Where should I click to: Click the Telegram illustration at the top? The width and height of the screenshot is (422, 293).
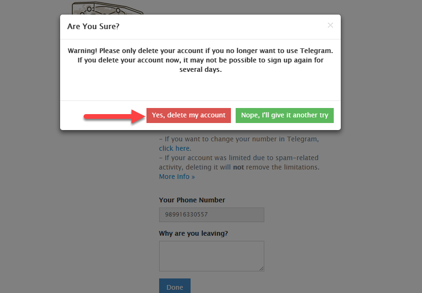coord(107,8)
